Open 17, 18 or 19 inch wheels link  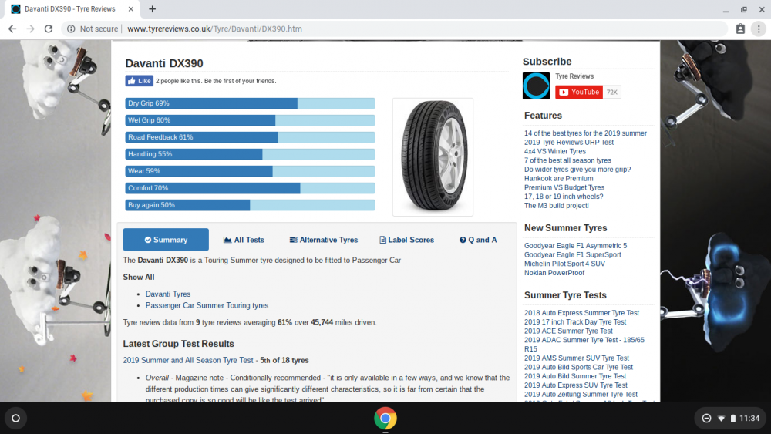tap(564, 196)
